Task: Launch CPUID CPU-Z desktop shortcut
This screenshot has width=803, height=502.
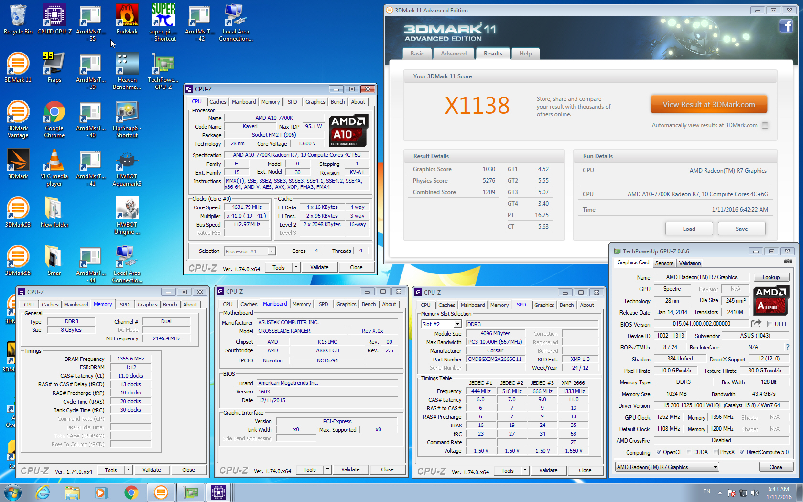Action: (x=54, y=19)
